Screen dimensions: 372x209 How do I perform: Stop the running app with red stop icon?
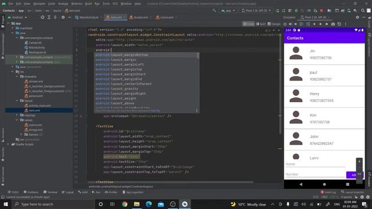pos(321,10)
